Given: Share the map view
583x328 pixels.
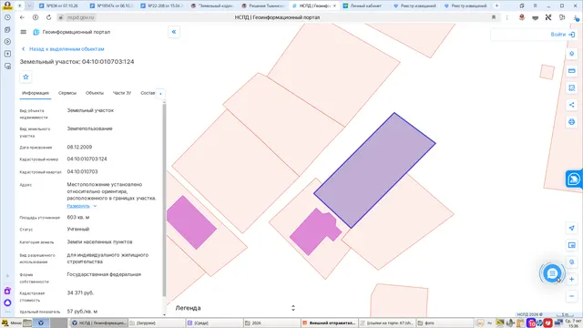Looking at the screenshot, I should [572, 105].
